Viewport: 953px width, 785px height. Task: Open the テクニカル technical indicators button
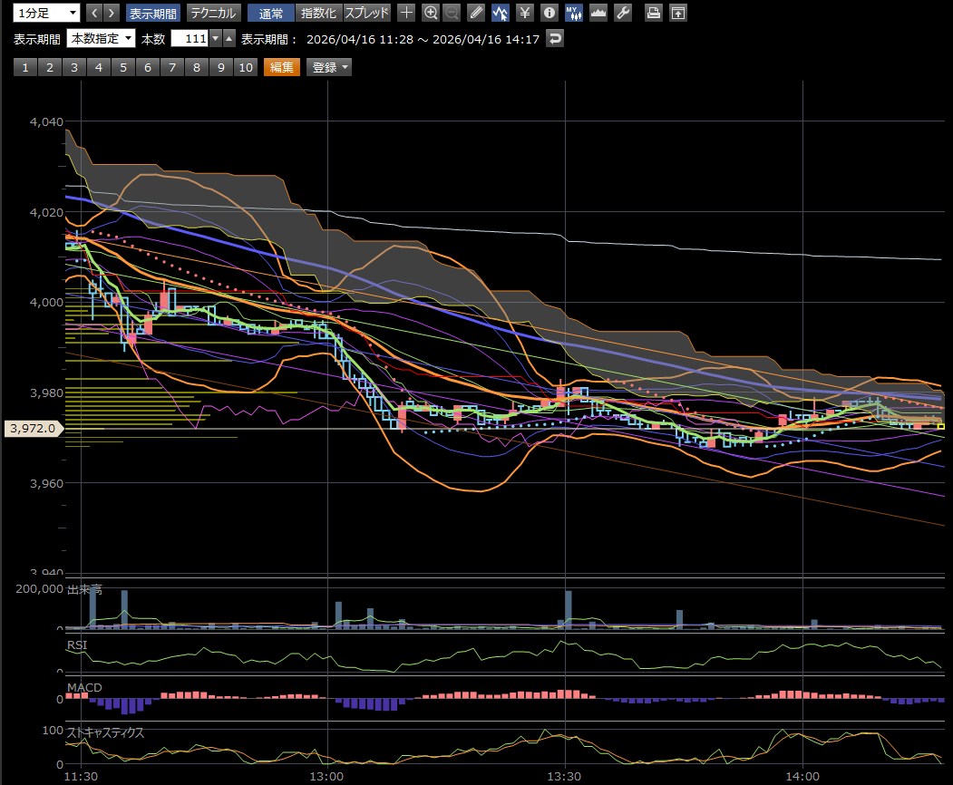tap(213, 13)
